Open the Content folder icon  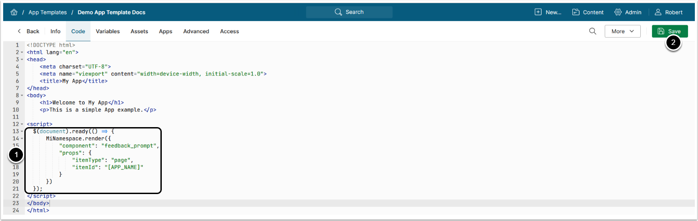[x=576, y=12]
